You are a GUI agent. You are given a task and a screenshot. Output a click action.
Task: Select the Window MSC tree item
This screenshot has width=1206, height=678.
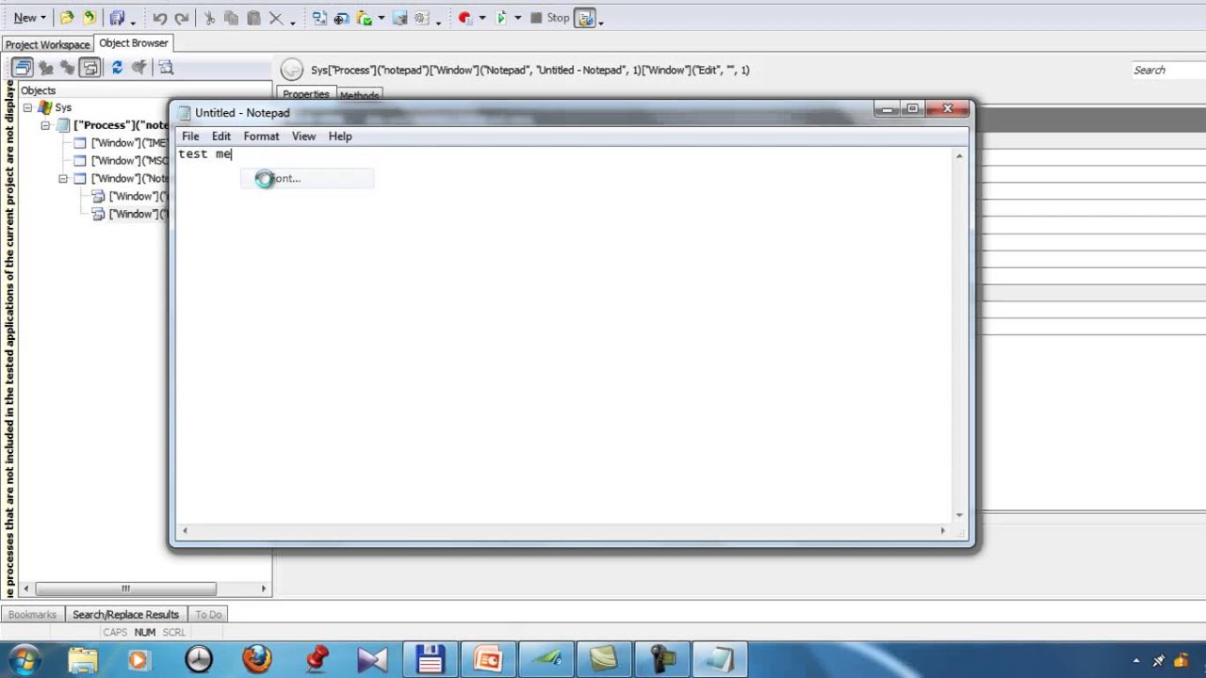coord(129,161)
